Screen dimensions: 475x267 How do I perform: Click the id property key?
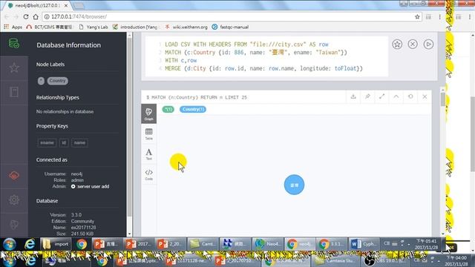click(x=64, y=142)
